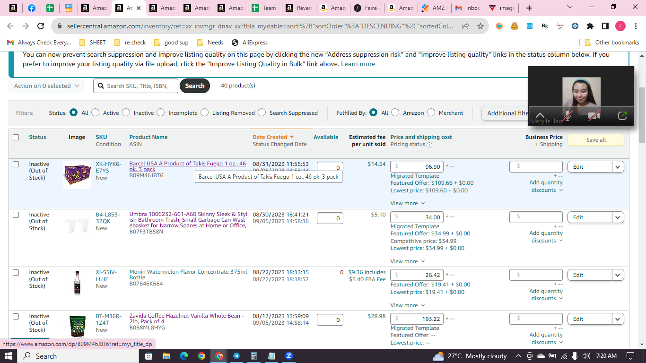The height and width of the screenshot is (363, 646).
Task: Expand View more for Monin Watermelon pricing
Action: pos(407,305)
